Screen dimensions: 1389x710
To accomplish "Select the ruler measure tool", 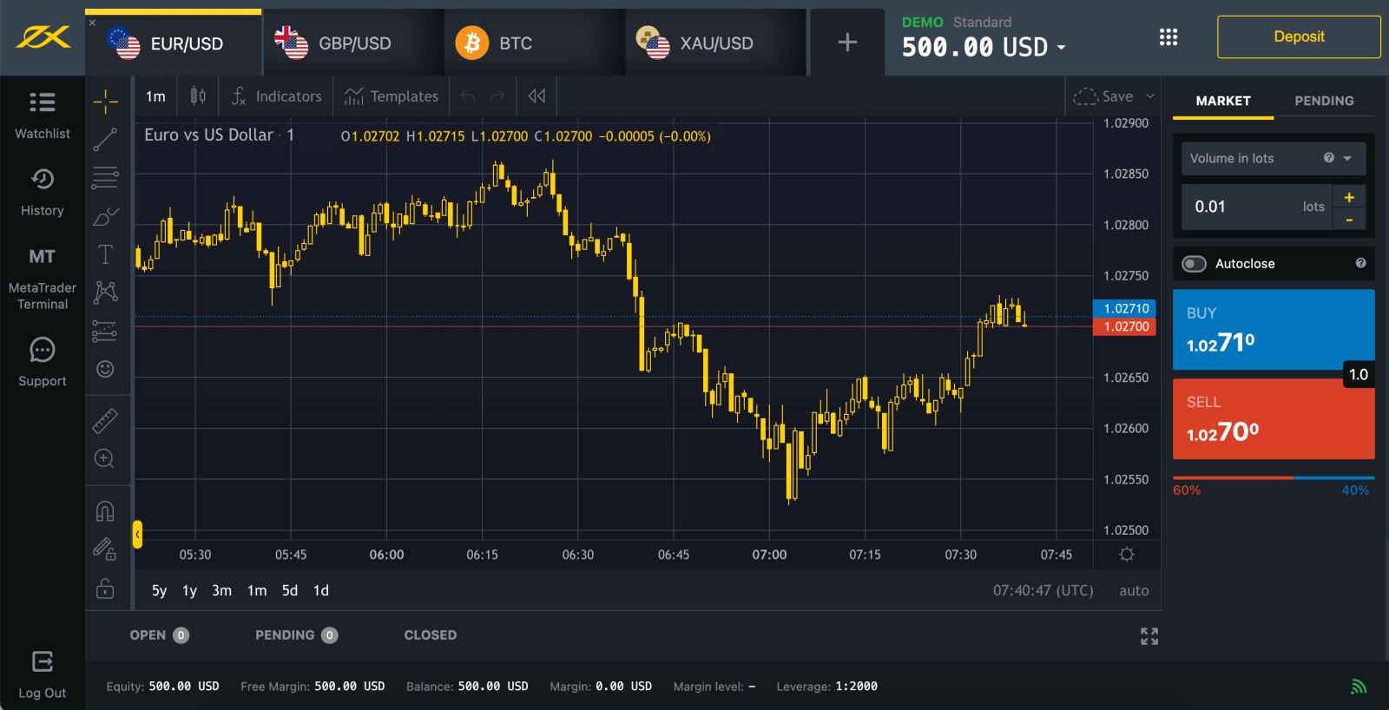I will pyautogui.click(x=105, y=421).
